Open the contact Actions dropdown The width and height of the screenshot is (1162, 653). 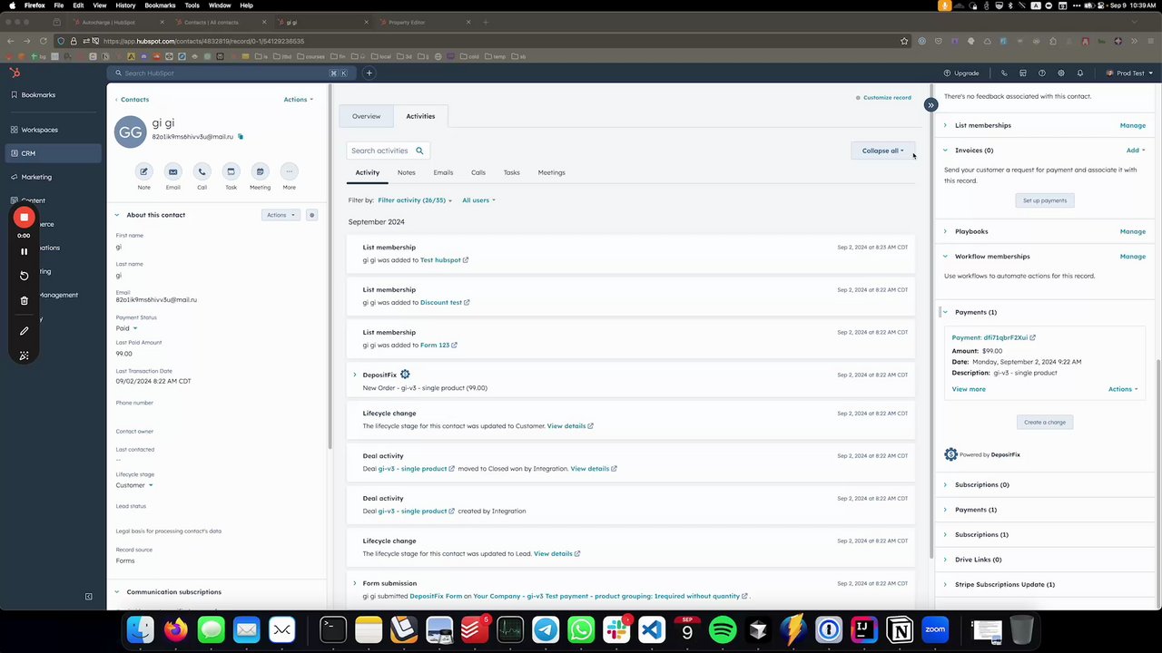pos(298,100)
